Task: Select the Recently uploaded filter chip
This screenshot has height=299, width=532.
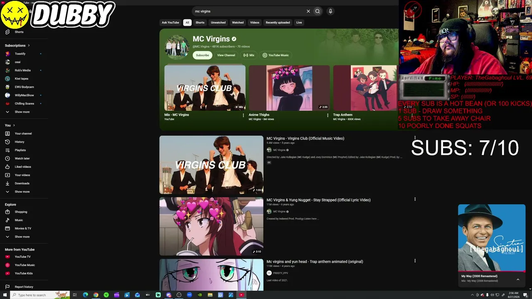Action: tap(278, 22)
